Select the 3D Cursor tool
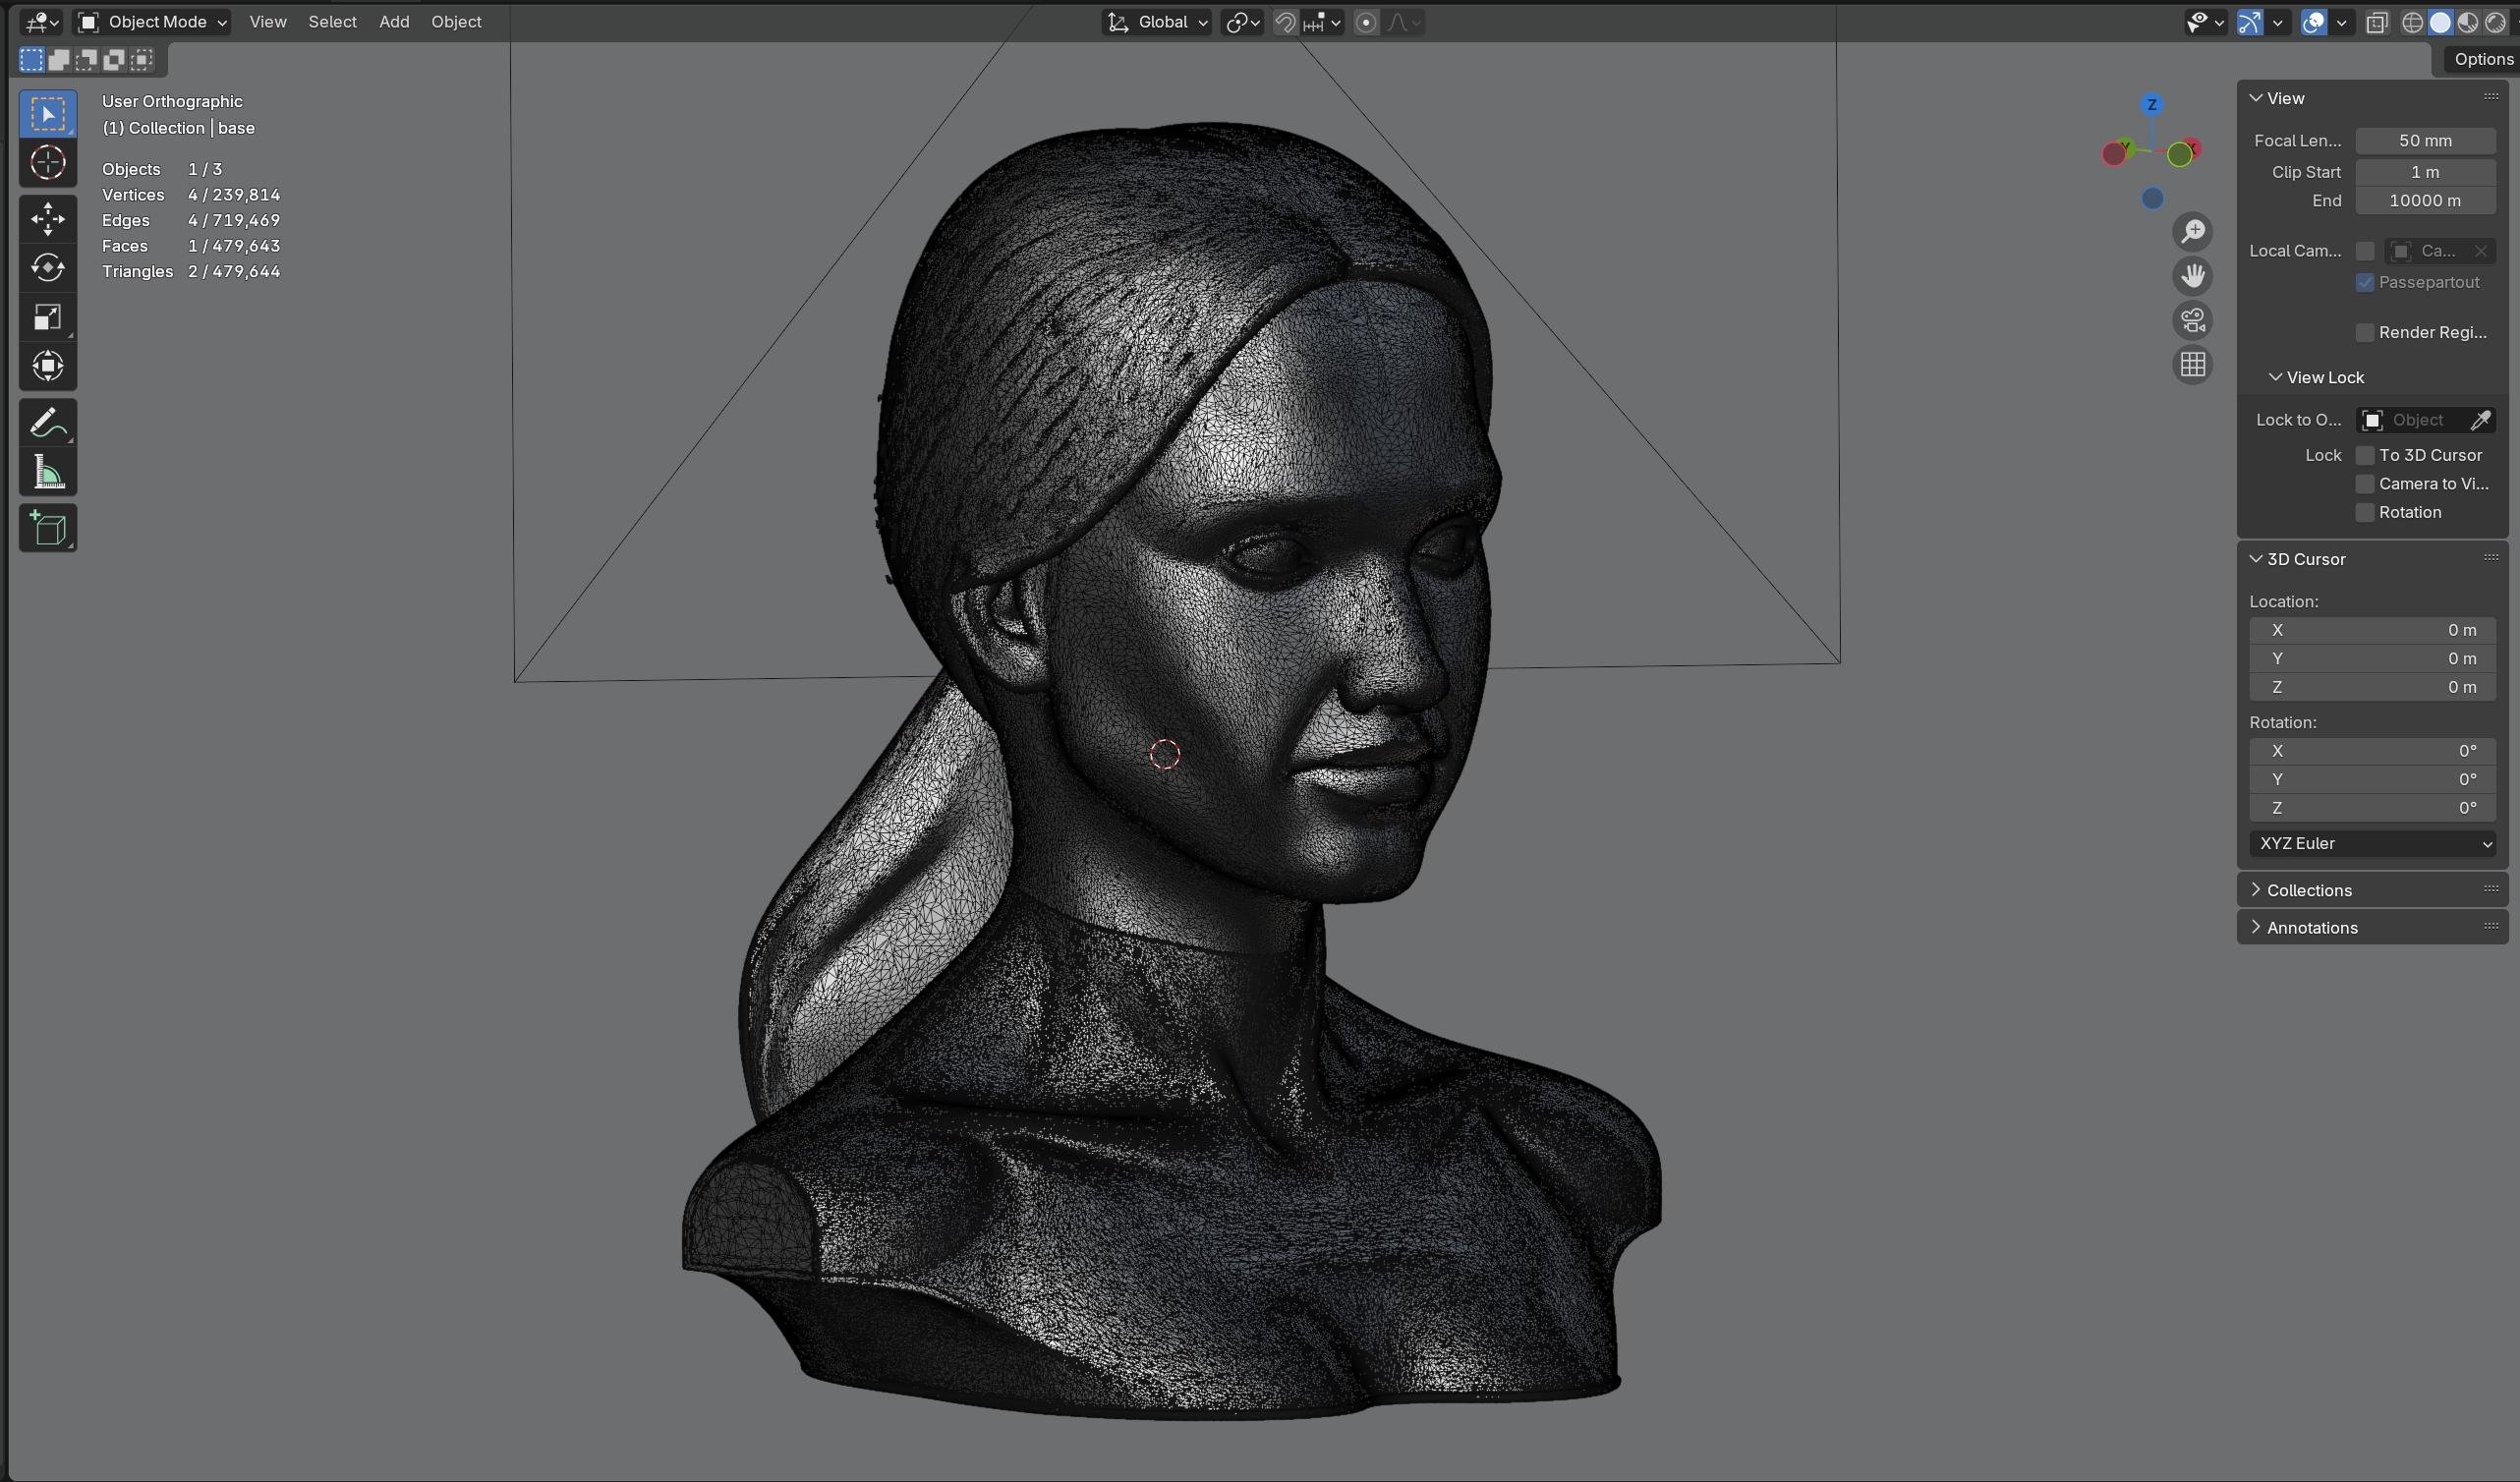This screenshot has width=2520, height=1482. pyautogui.click(x=47, y=162)
